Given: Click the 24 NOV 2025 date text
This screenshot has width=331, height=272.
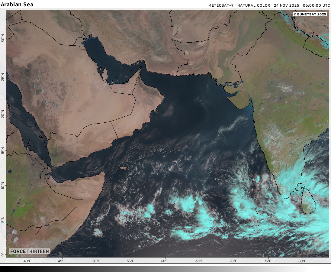Looking at the screenshot, I should pyautogui.click(x=286, y=5).
